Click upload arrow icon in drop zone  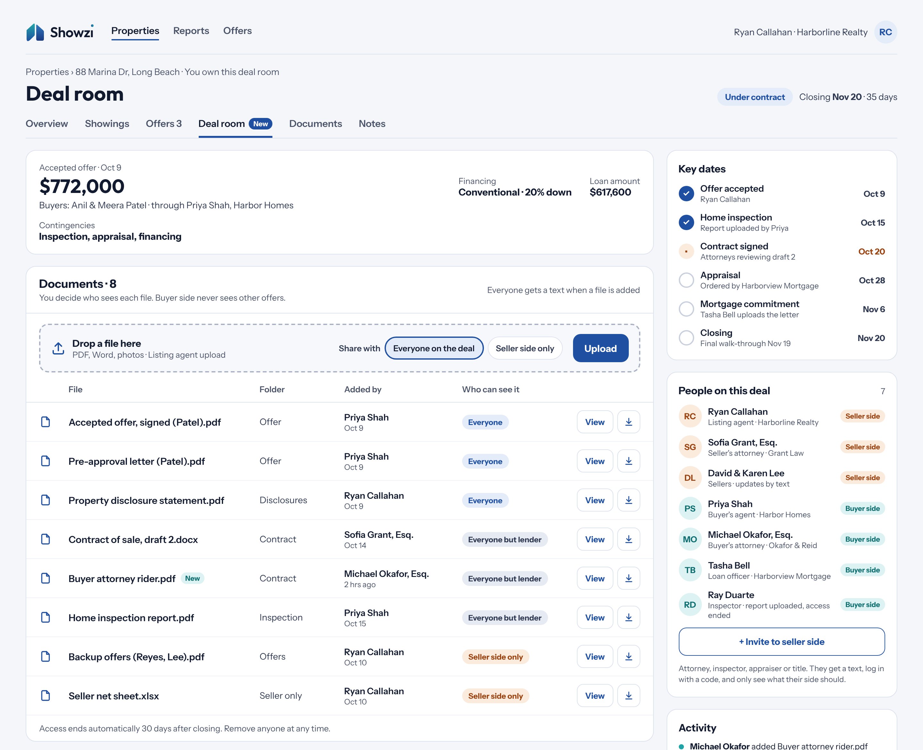[x=58, y=348]
